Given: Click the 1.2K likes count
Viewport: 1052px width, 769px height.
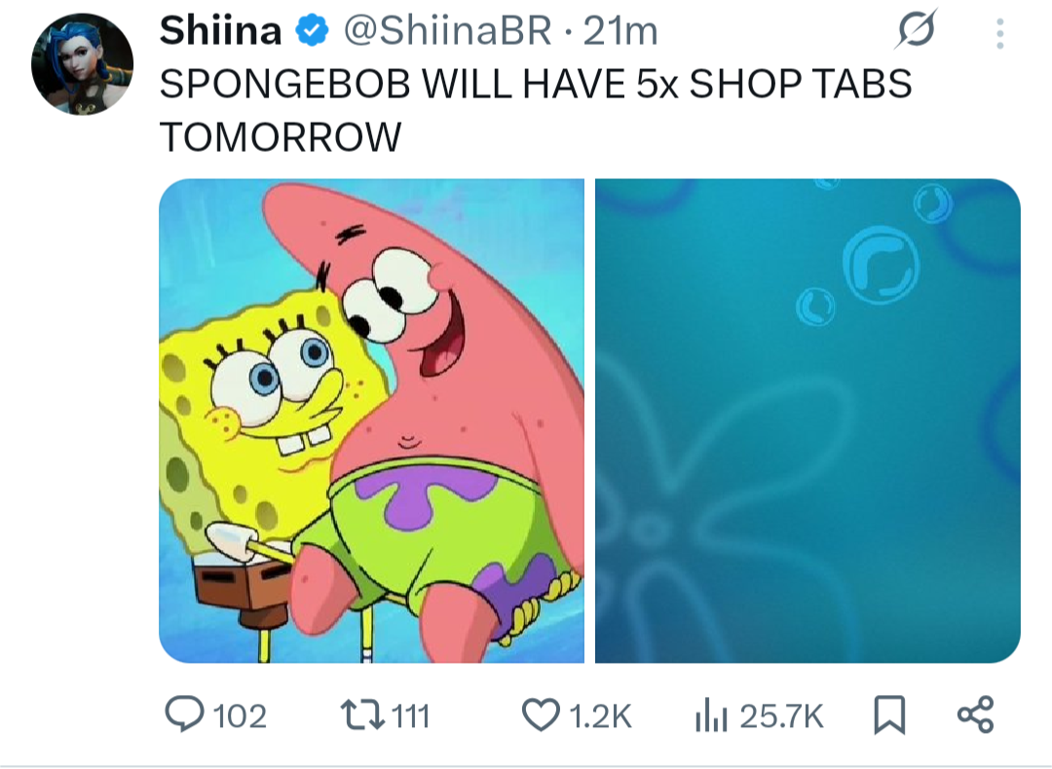Looking at the screenshot, I should (x=600, y=716).
